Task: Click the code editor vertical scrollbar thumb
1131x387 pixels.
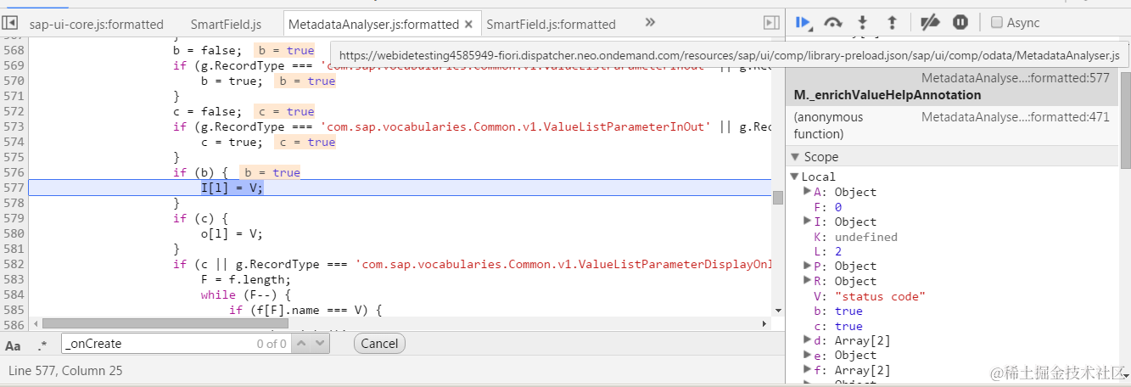Action: (777, 198)
